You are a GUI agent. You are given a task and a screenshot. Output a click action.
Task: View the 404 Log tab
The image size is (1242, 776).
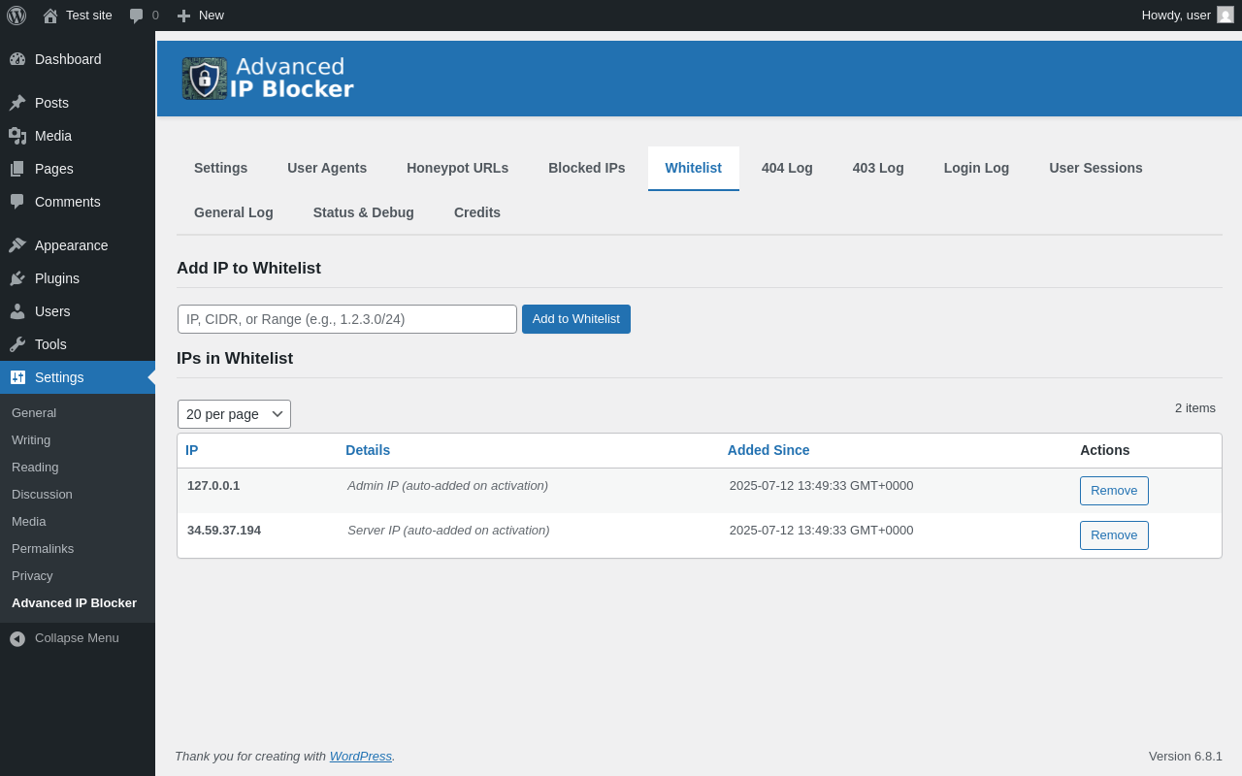[x=787, y=168]
